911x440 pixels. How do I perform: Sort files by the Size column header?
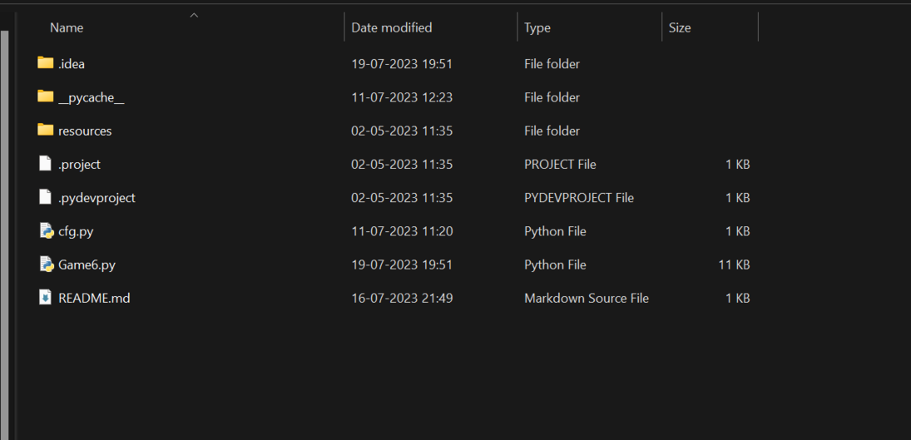pyautogui.click(x=679, y=27)
